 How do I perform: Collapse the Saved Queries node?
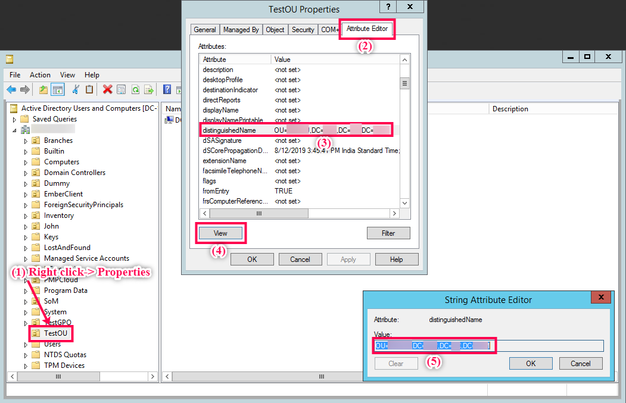14,118
